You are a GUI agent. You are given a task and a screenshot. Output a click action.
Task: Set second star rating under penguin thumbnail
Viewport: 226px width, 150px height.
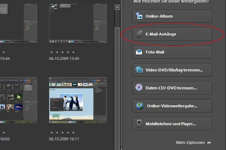[x=57, y=133]
